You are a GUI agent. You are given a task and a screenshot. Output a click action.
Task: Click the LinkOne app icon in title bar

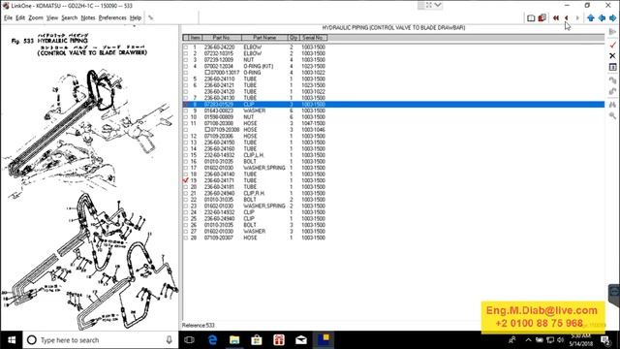[6, 6]
